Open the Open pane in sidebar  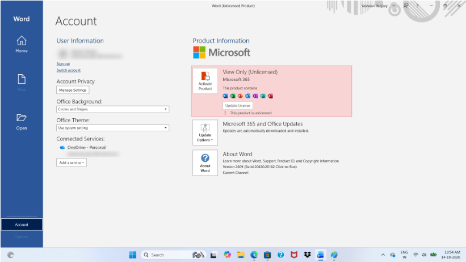click(x=22, y=122)
